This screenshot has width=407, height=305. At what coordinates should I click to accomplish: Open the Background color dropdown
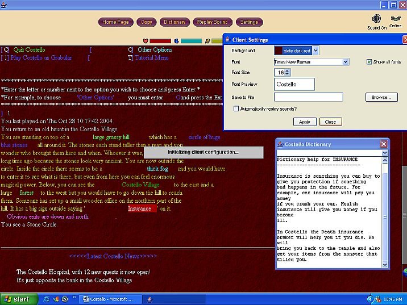click(315, 51)
